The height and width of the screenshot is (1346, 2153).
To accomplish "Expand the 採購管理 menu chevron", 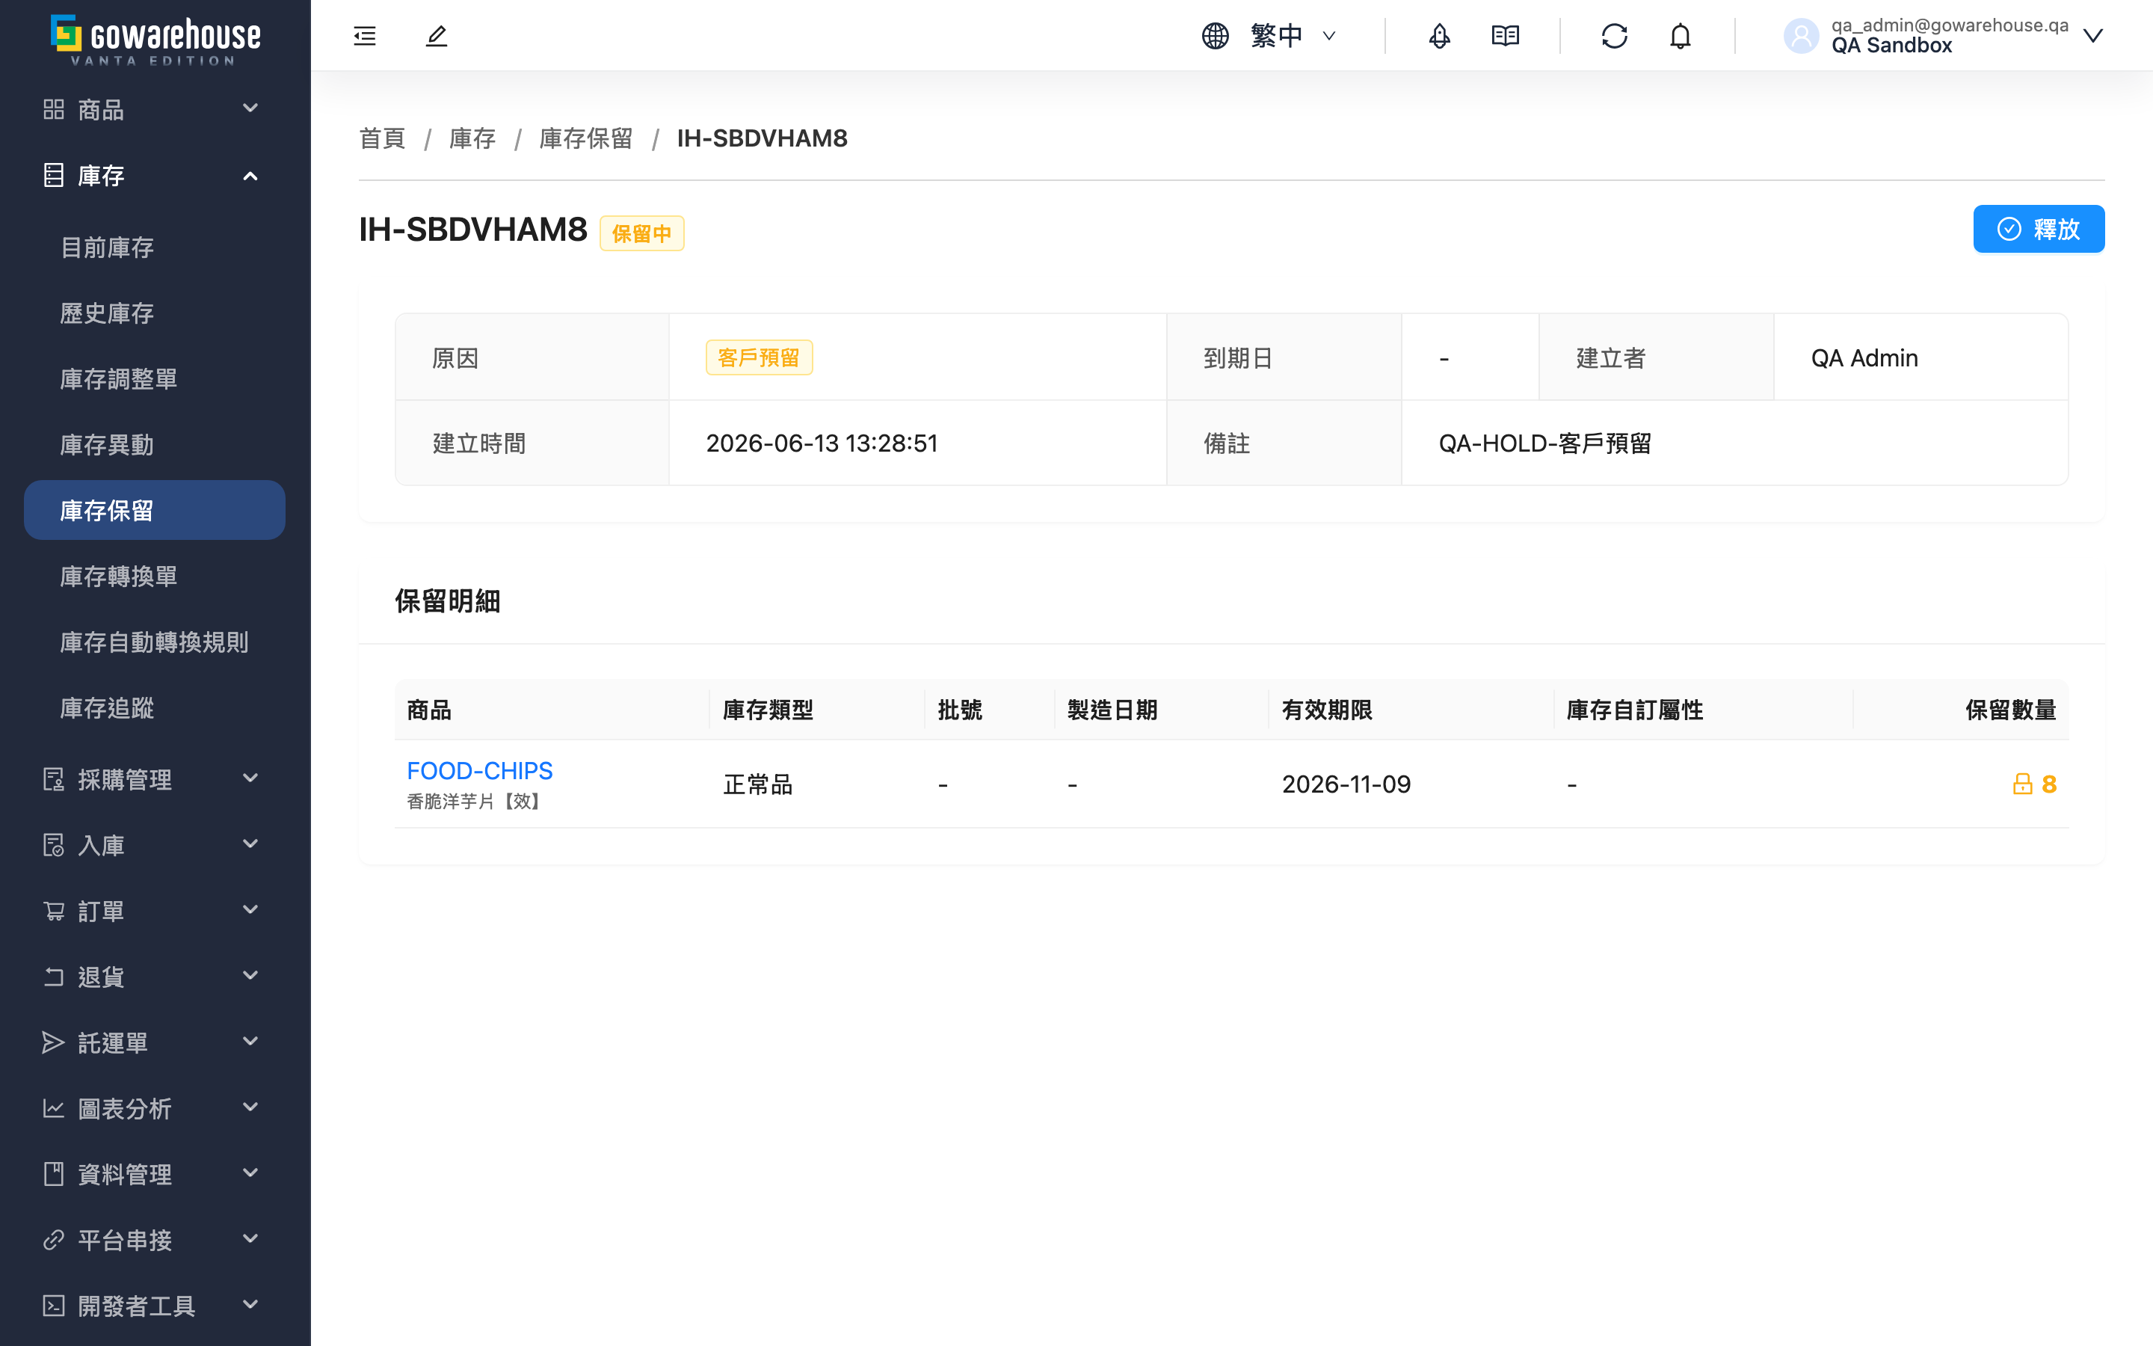I will click(x=250, y=779).
